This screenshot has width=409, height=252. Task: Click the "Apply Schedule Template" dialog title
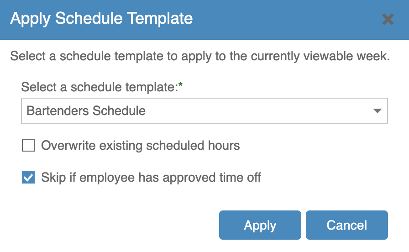pos(101,19)
